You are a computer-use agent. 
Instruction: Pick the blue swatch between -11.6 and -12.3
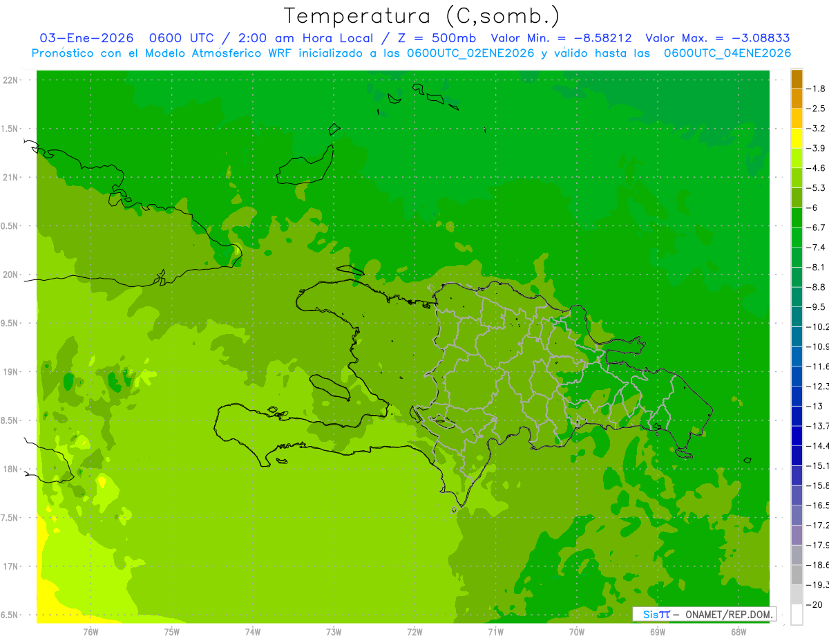tap(797, 376)
